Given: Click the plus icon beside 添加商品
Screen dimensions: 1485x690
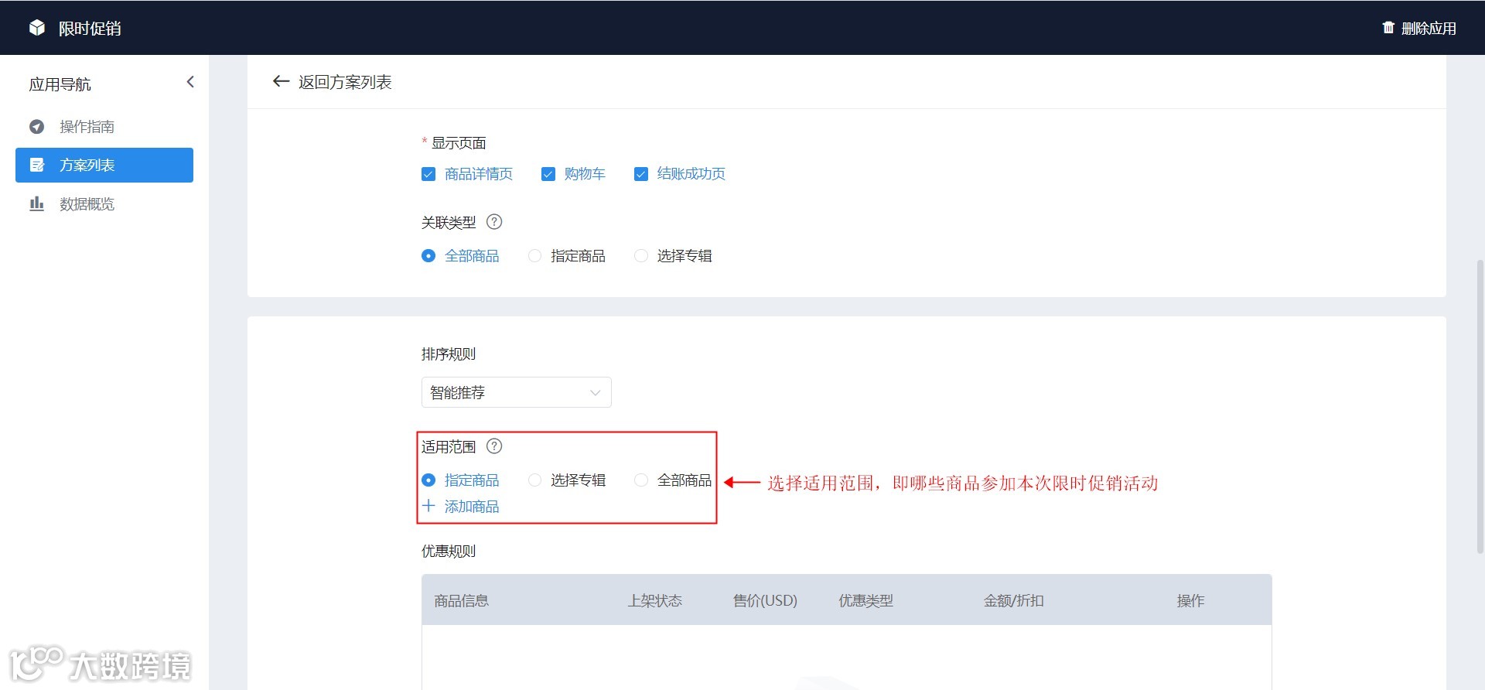Looking at the screenshot, I should 428,506.
